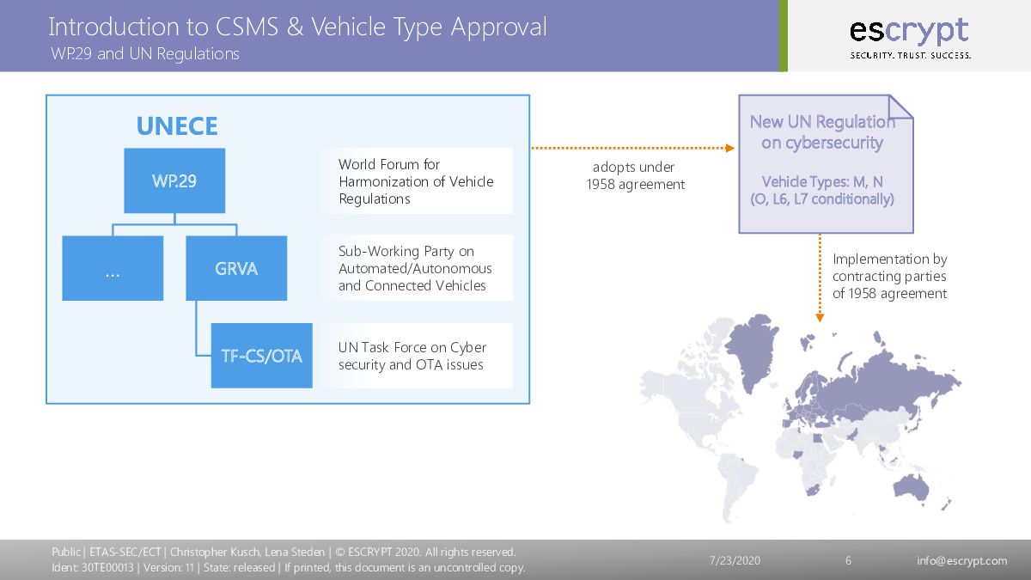1031x580 pixels.
Task: Click the info@escrypt.com email address
Action: click(x=962, y=561)
